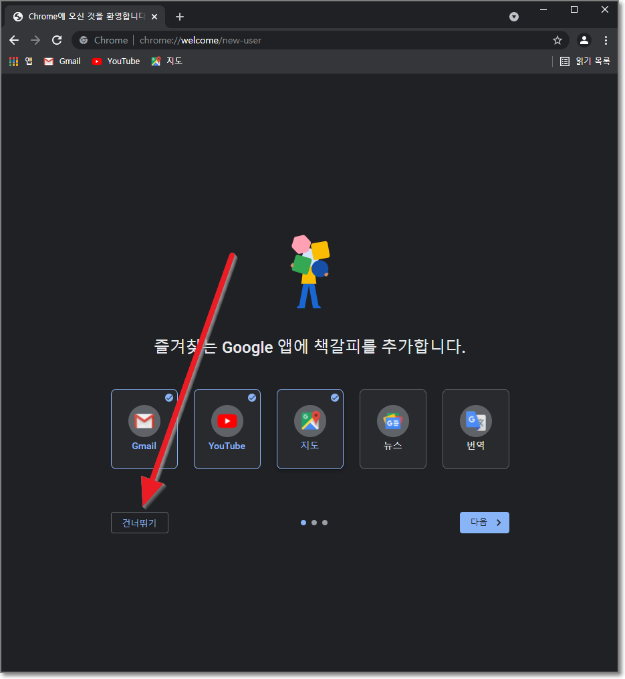Deselect the 지도 maps app card
Screen dimensions: 625x679
click(x=310, y=428)
